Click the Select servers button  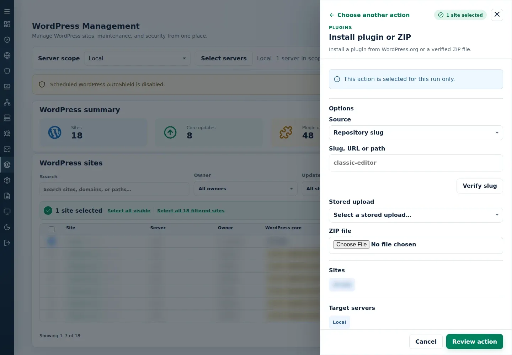[x=224, y=58]
